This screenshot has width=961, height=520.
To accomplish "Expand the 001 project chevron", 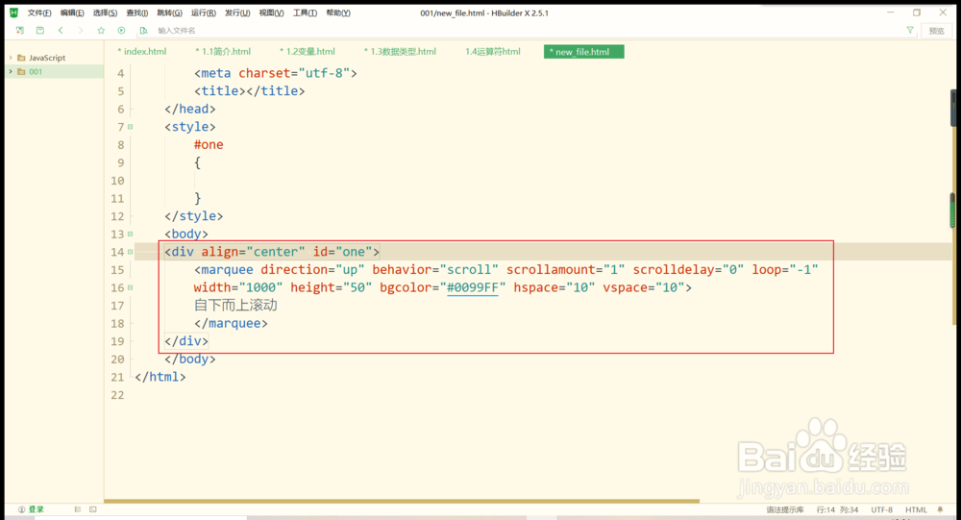I will [x=11, y=72].
